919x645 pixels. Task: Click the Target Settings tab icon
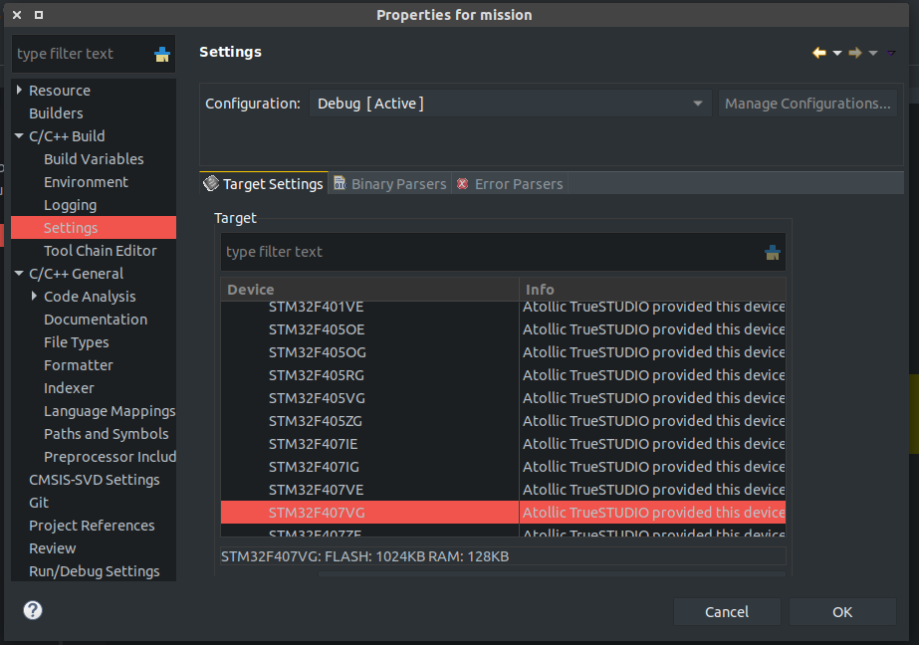coord(210,183)
